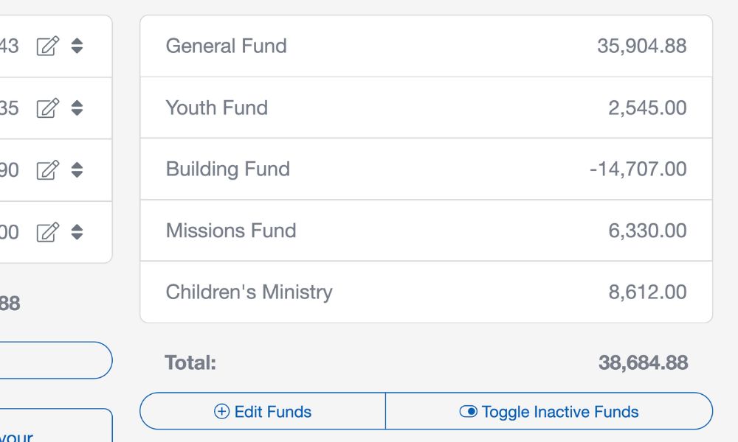Open the Missions Fund row

tap(427, 231)
